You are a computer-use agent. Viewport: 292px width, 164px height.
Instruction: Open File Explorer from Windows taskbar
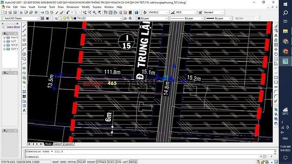(285, 31)
